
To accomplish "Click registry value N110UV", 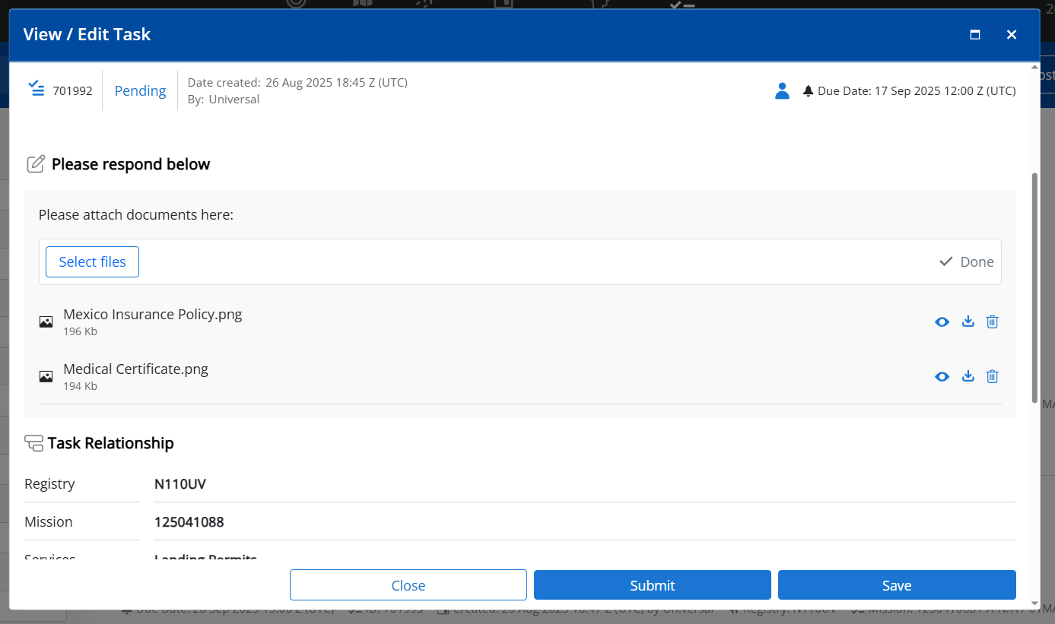I will [180, 484].
